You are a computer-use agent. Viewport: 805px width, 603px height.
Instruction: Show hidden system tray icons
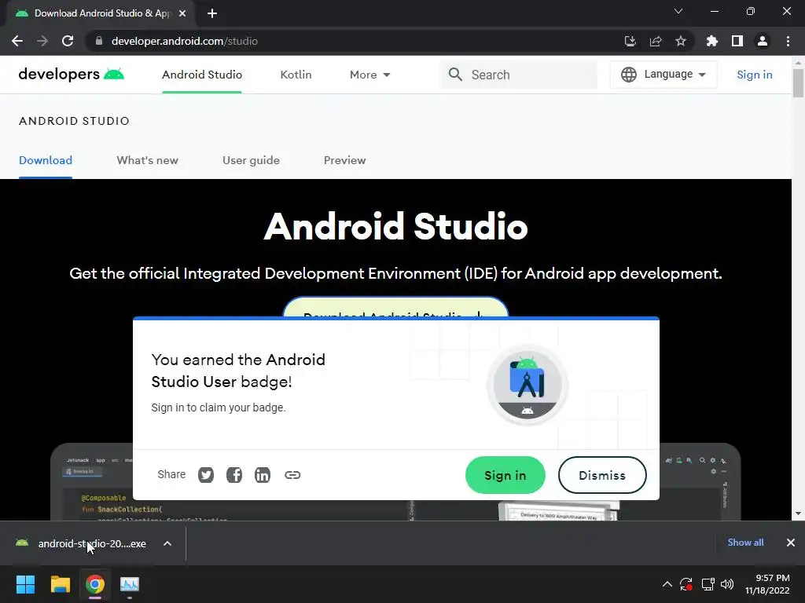[x=667, y=584]
